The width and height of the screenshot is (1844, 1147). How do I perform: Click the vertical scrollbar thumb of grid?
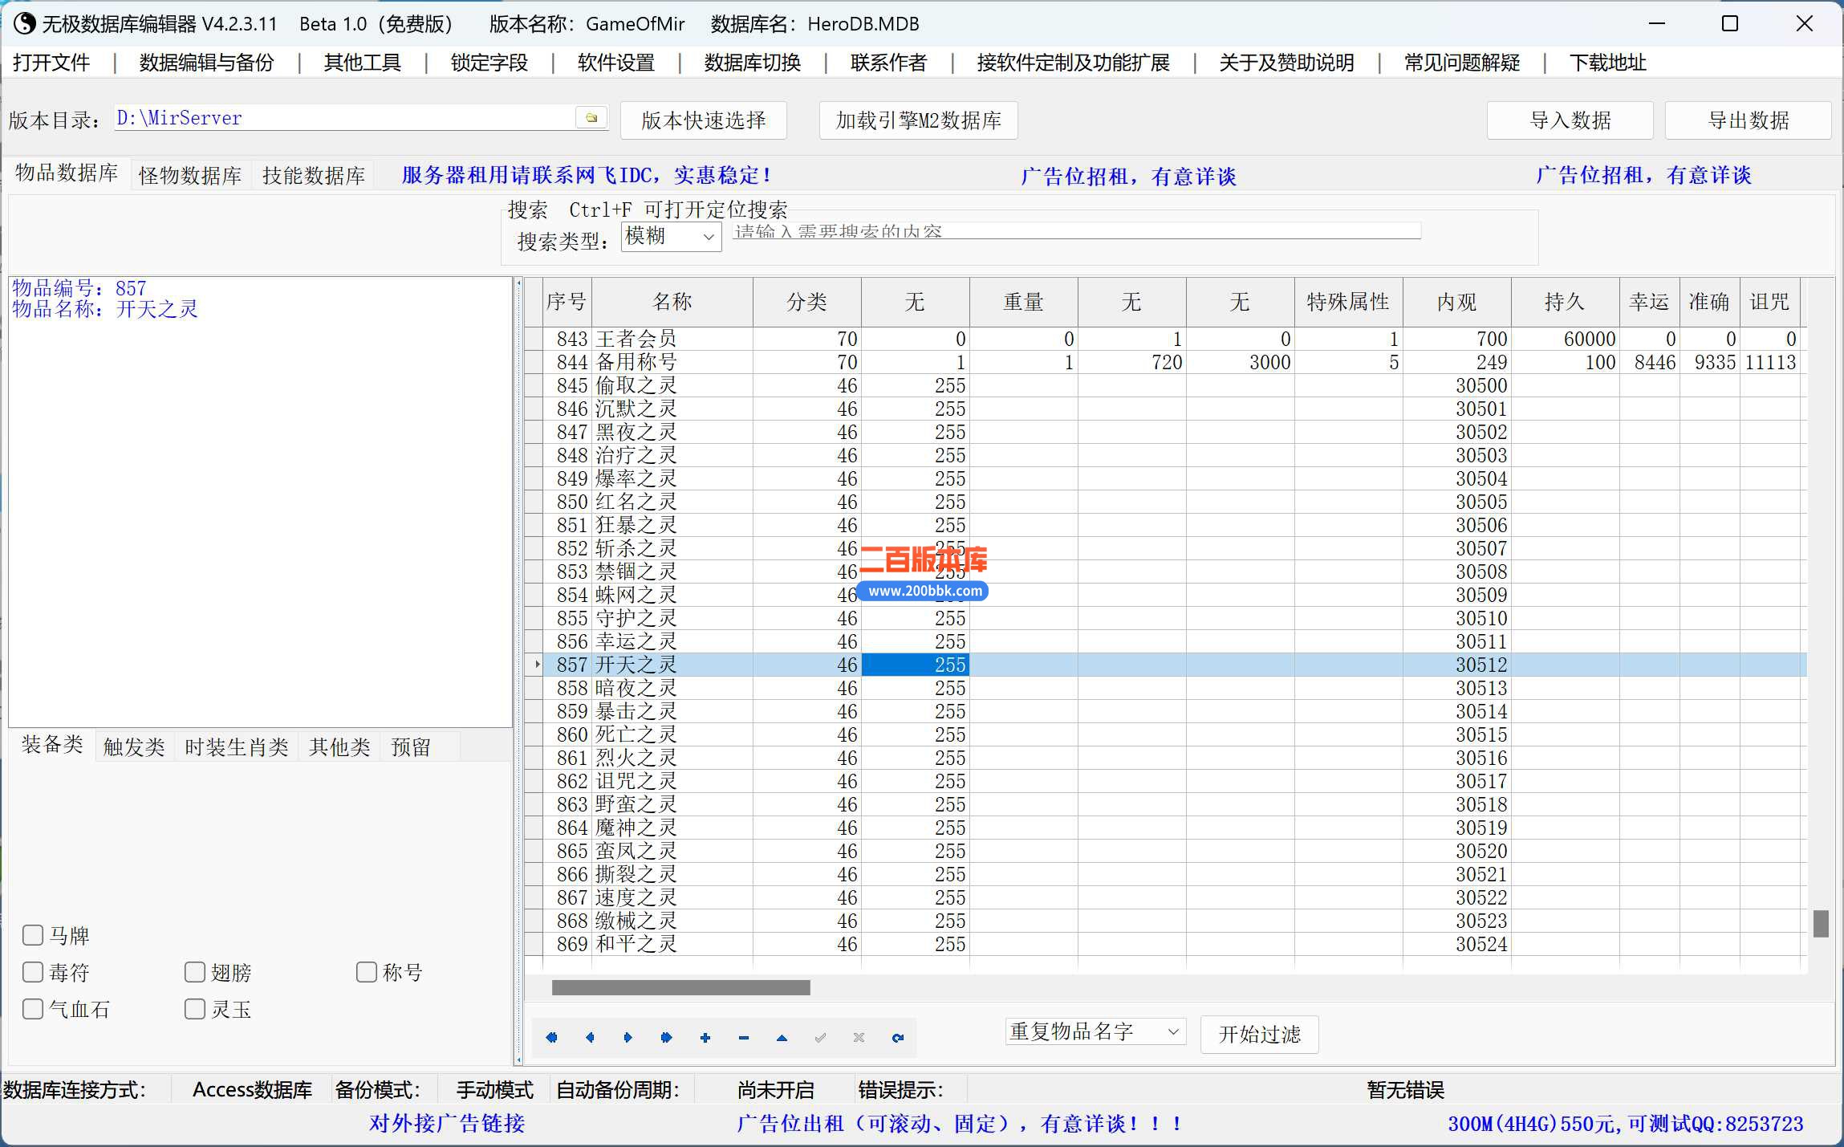tap(1821, 923)
